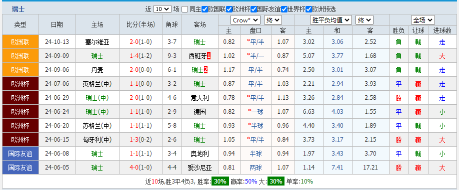Uncheck the 世界杯 filter checkbox
Image resolution: width=459 pixels, height=190 pixels.
tap(284, 9)
